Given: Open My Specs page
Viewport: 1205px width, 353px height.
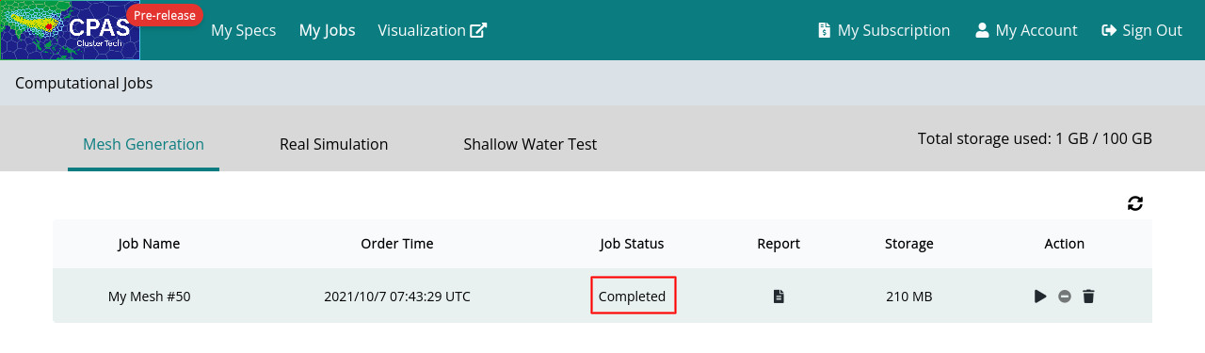Looking at the screenshot, I should (x=243, y=30).
